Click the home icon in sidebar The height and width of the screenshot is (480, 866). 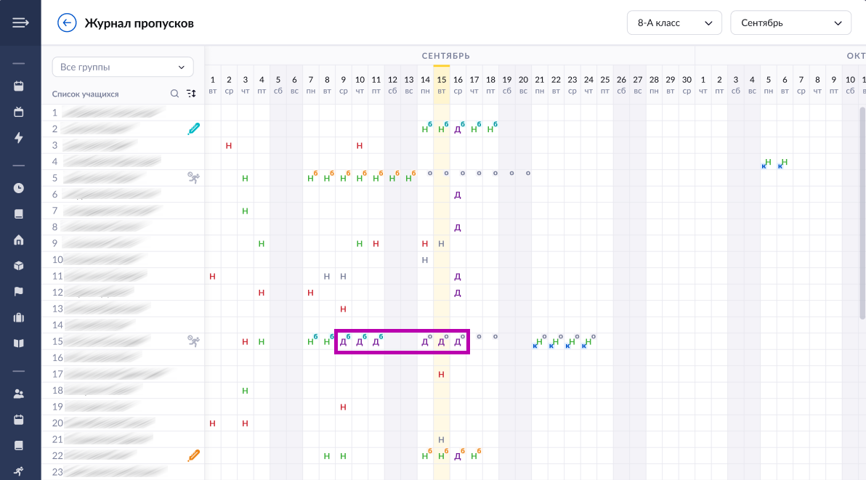(x=19, y=240)
